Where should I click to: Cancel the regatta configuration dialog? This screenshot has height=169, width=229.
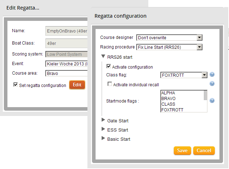[204, 151]
